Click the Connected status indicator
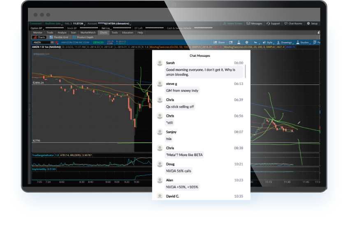 [x=35, y=23]
